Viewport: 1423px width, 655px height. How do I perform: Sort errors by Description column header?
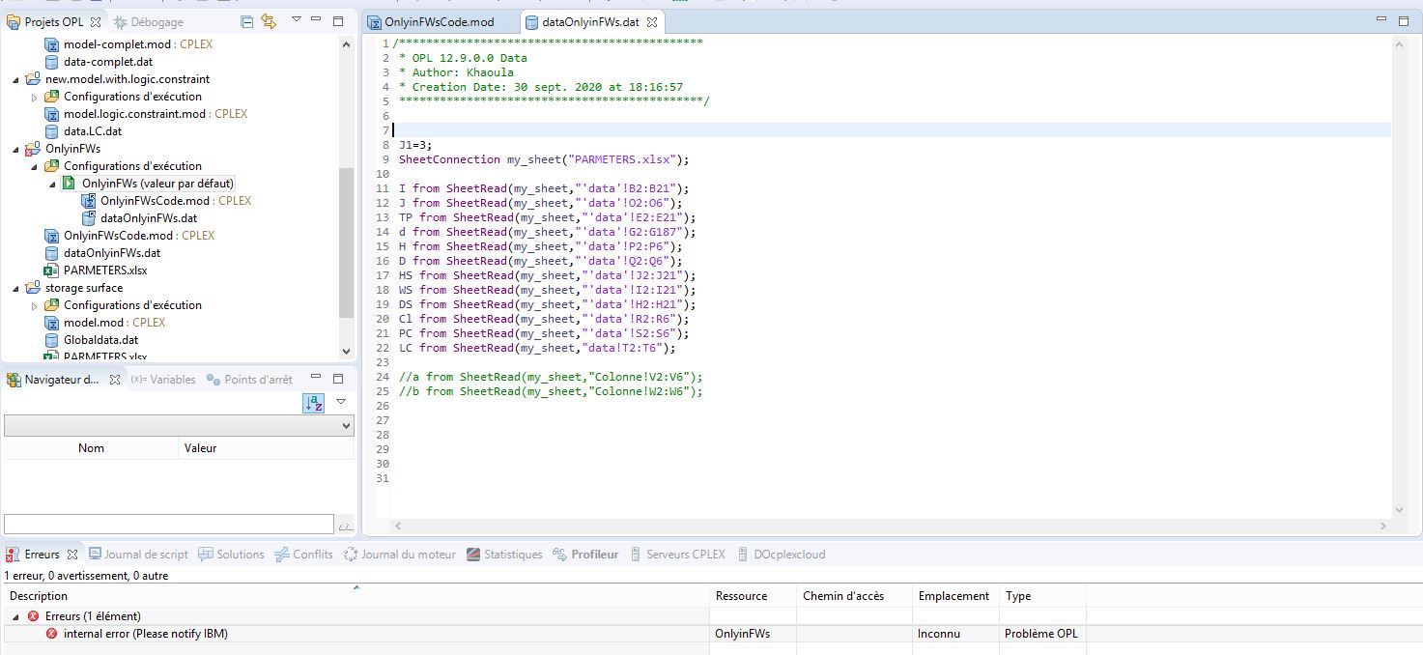coord(356,596)
